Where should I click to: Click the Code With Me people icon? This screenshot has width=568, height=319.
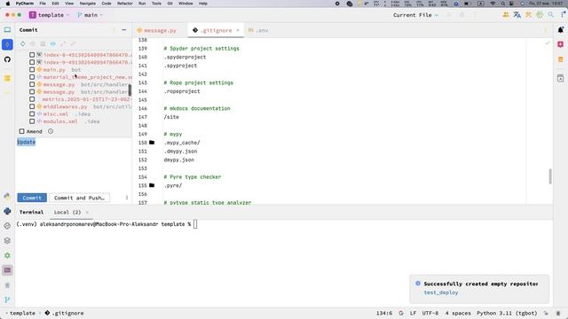point(506,15)
